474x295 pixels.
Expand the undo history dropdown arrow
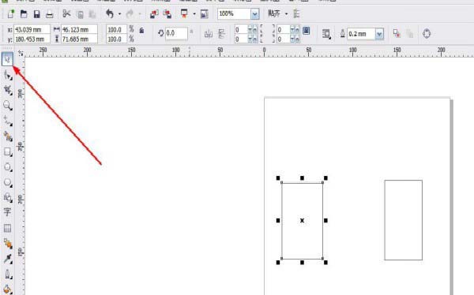tap(120, 14)
